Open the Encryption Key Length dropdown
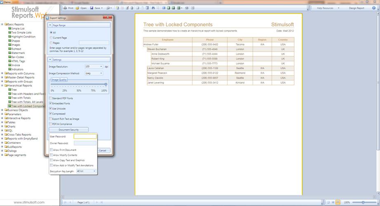 (x=86, y=171)
